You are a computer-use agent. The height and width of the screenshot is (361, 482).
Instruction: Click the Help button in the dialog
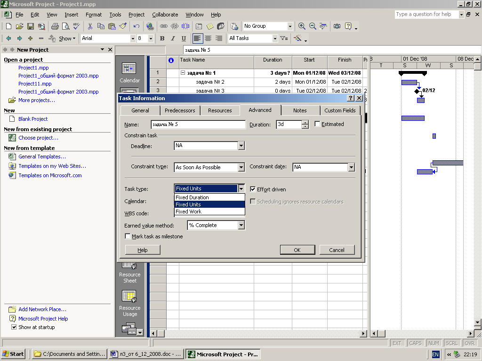(143, 250)
